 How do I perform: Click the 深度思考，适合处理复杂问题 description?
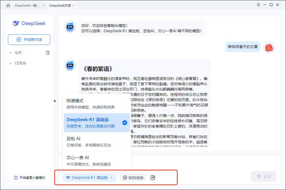click(x=91, y=126)
